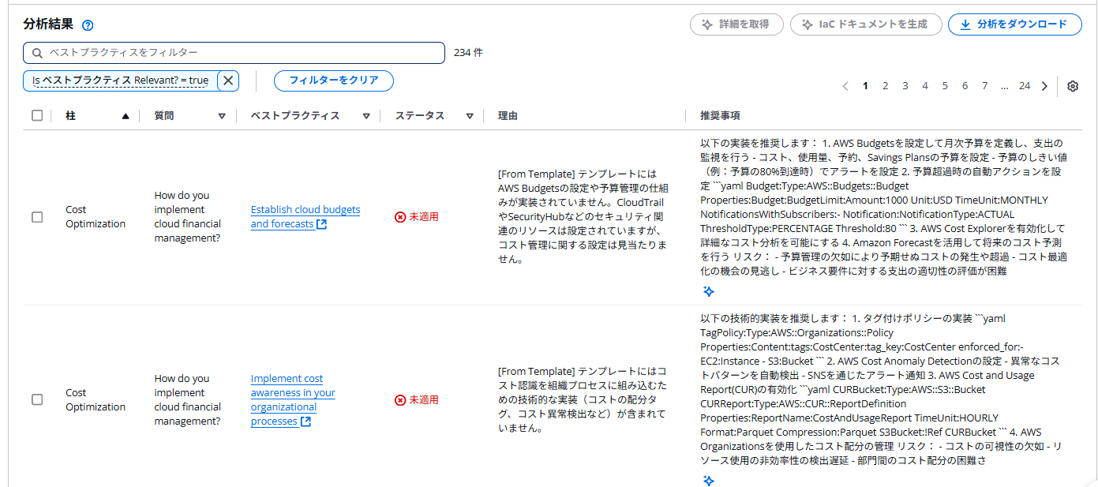
Task: Sort by the ステータス column
Action: click(x=470, y=116)
